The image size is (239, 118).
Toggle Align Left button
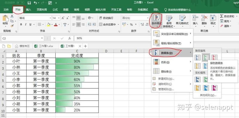click(74, 24)
